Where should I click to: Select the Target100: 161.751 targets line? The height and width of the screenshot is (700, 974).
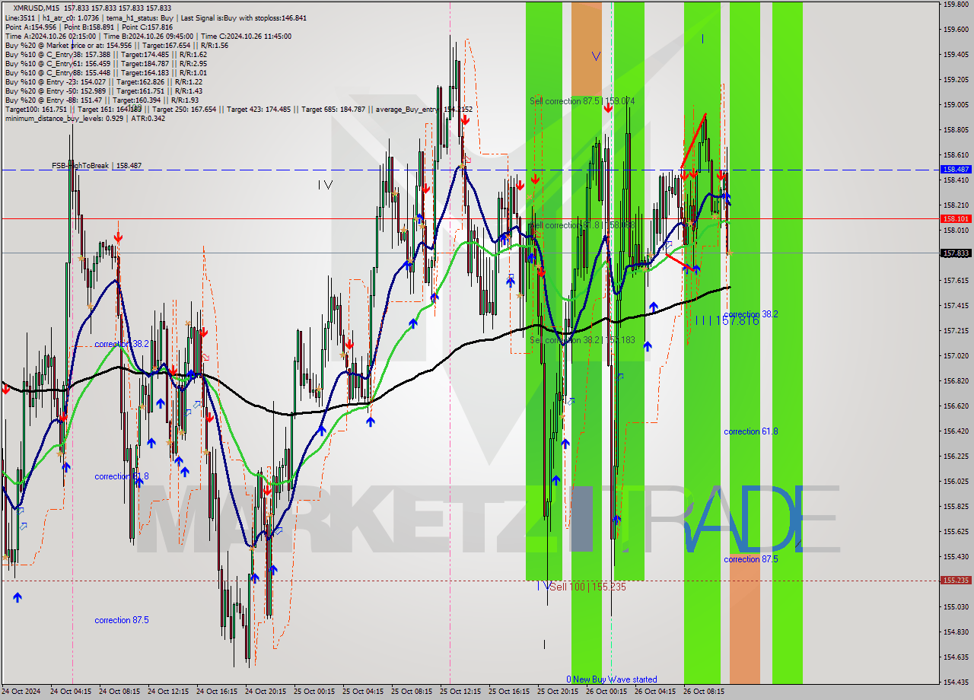(239, 109)
